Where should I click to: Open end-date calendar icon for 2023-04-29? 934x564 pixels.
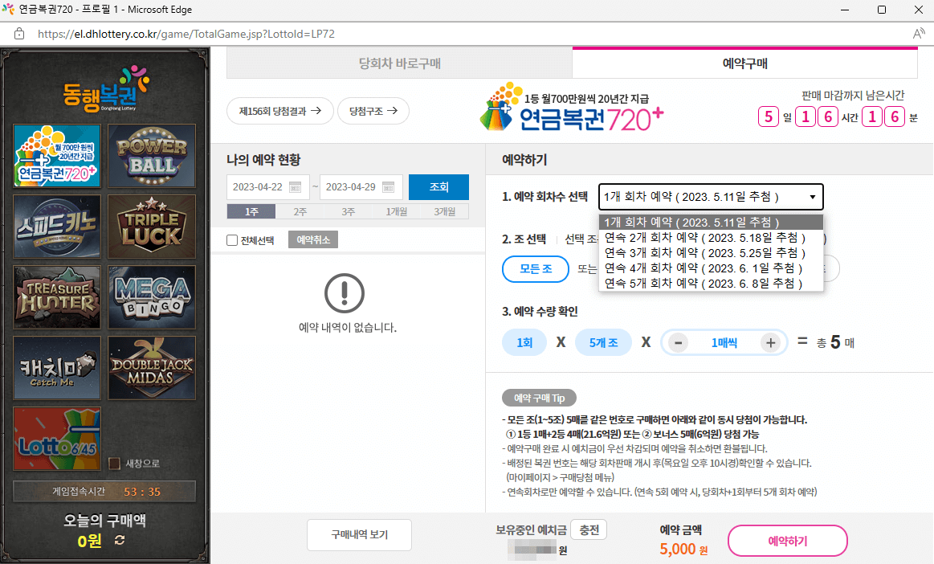point(389,187)
